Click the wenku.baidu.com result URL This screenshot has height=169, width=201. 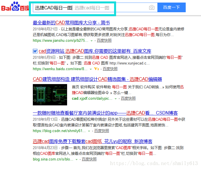click(60, 69)
